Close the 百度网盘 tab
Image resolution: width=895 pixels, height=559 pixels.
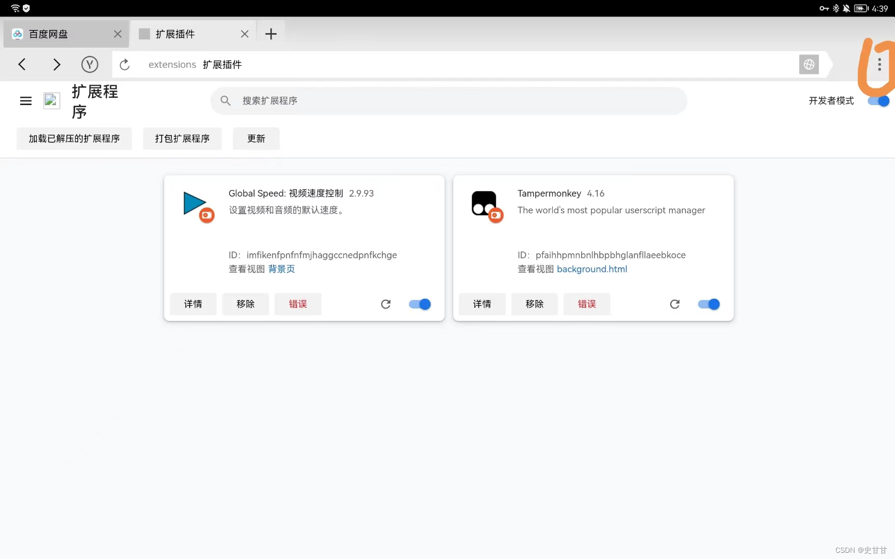click(x=118, y=34)
